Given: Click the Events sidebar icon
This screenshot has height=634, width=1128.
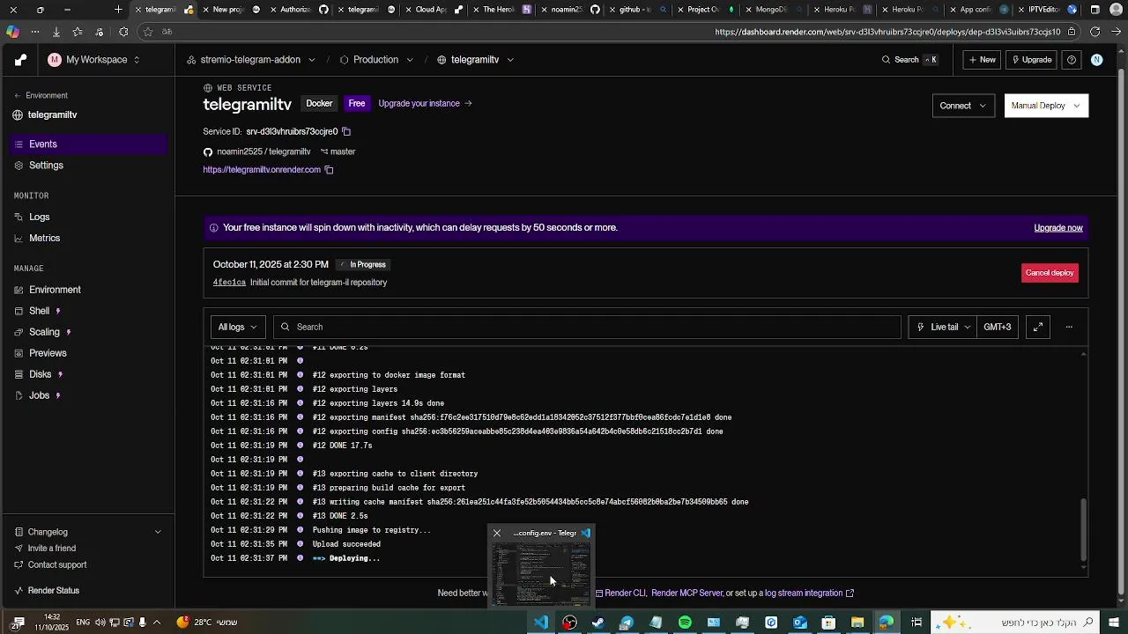Looking at the screenshot, I should coord(19,144).
